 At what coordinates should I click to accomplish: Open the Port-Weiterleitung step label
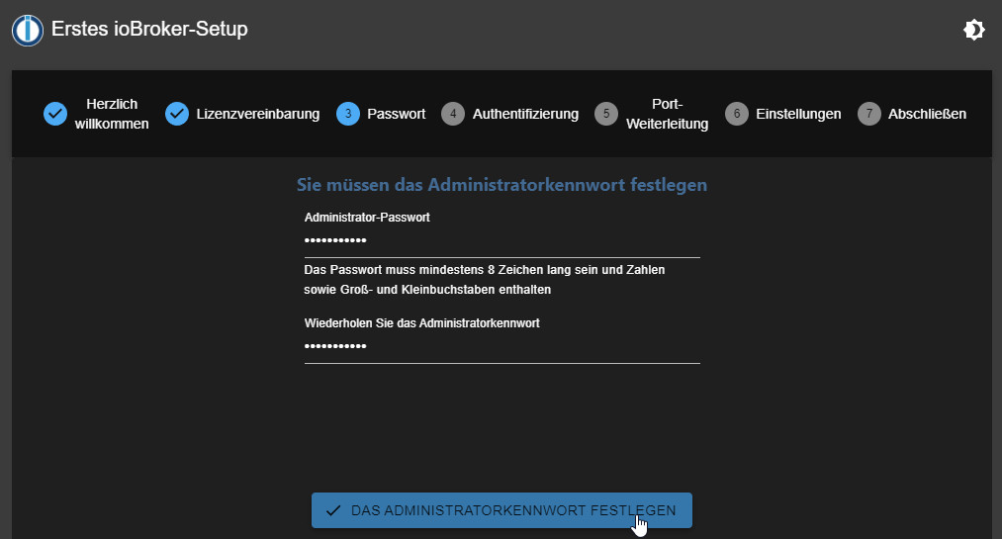668,114
